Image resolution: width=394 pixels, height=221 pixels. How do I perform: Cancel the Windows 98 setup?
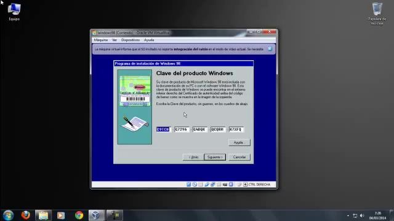click(x=239, y=157)
